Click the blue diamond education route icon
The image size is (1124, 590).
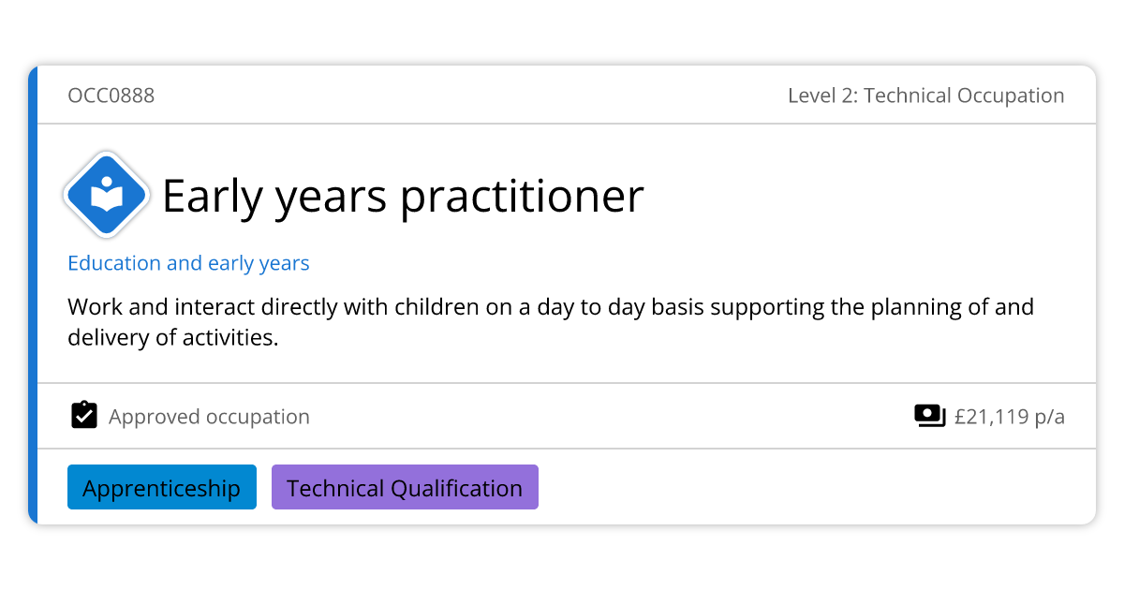tap(107, 195)
